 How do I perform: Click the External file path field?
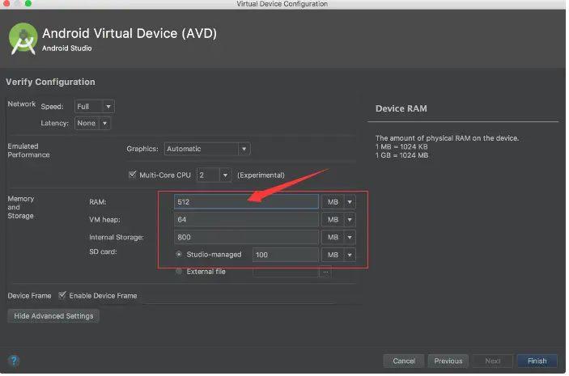tap(286, 272)
